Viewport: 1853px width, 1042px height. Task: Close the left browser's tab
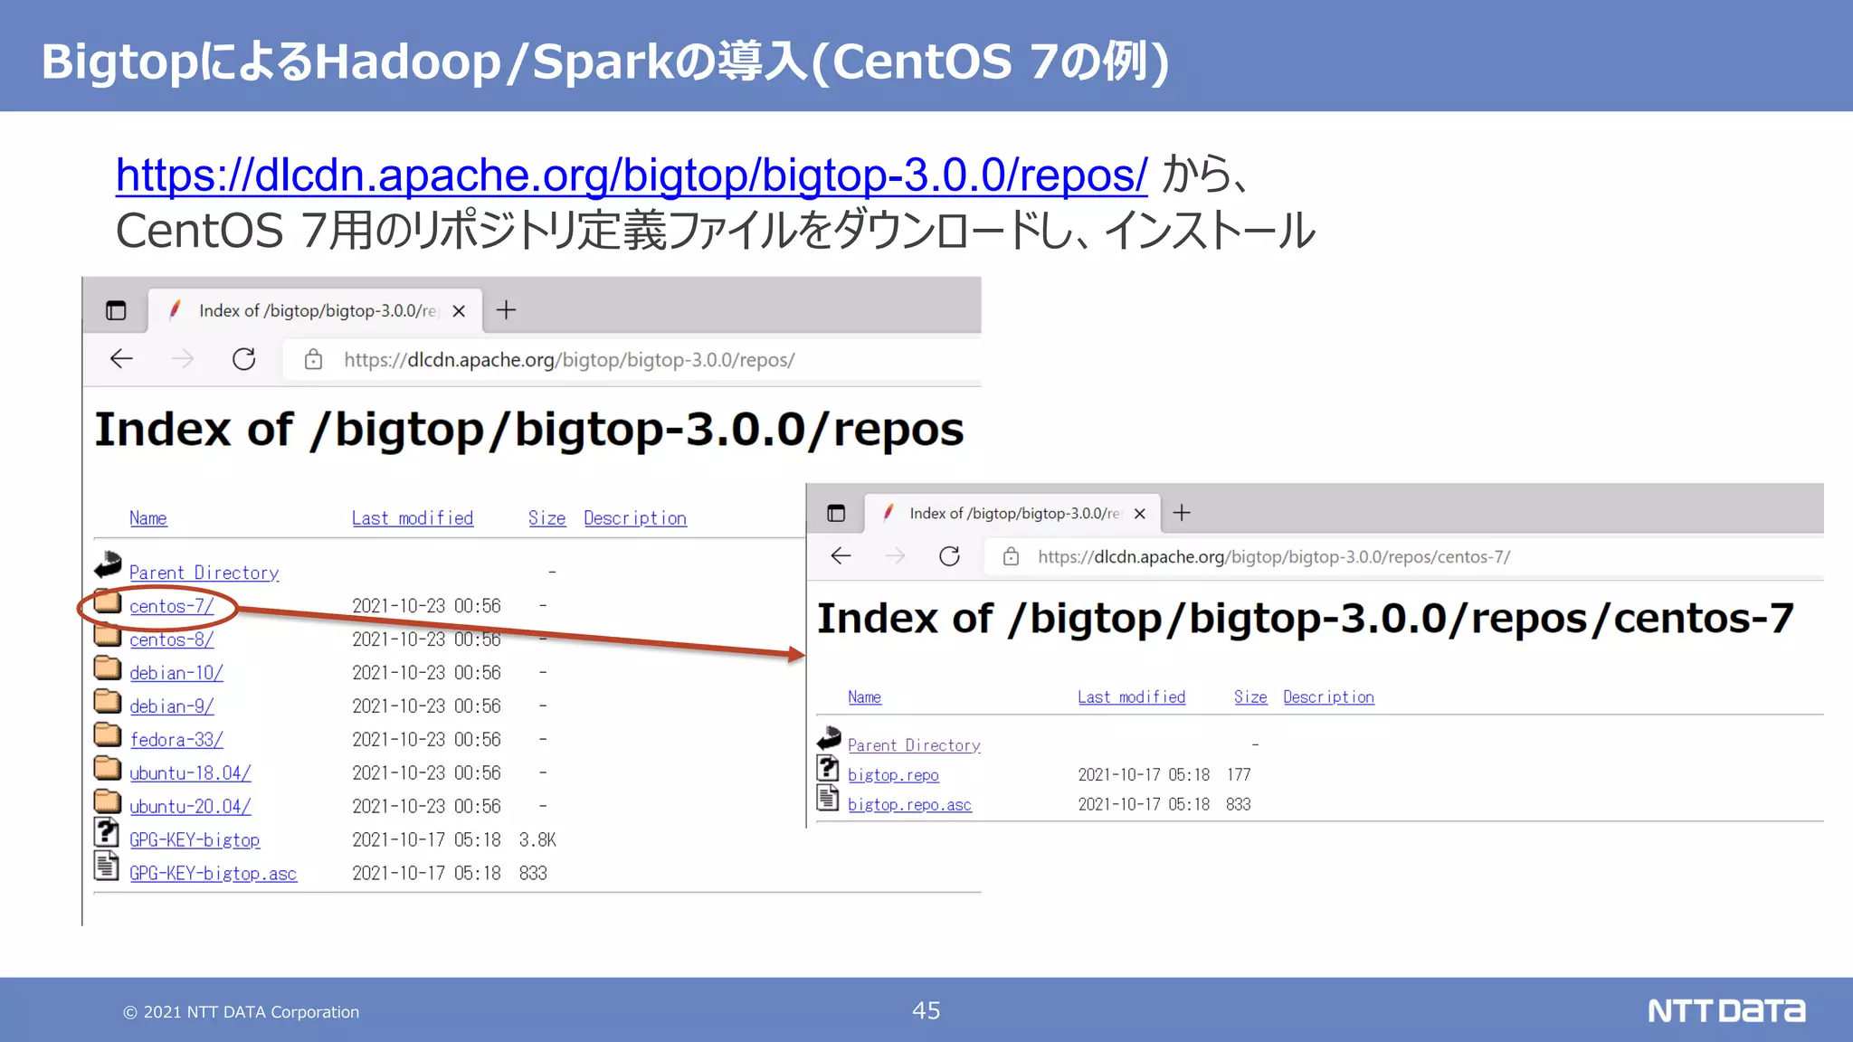(x=459, y=311)
